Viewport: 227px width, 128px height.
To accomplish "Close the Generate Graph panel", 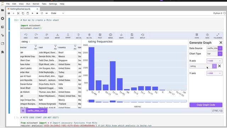I will [221, 43].
